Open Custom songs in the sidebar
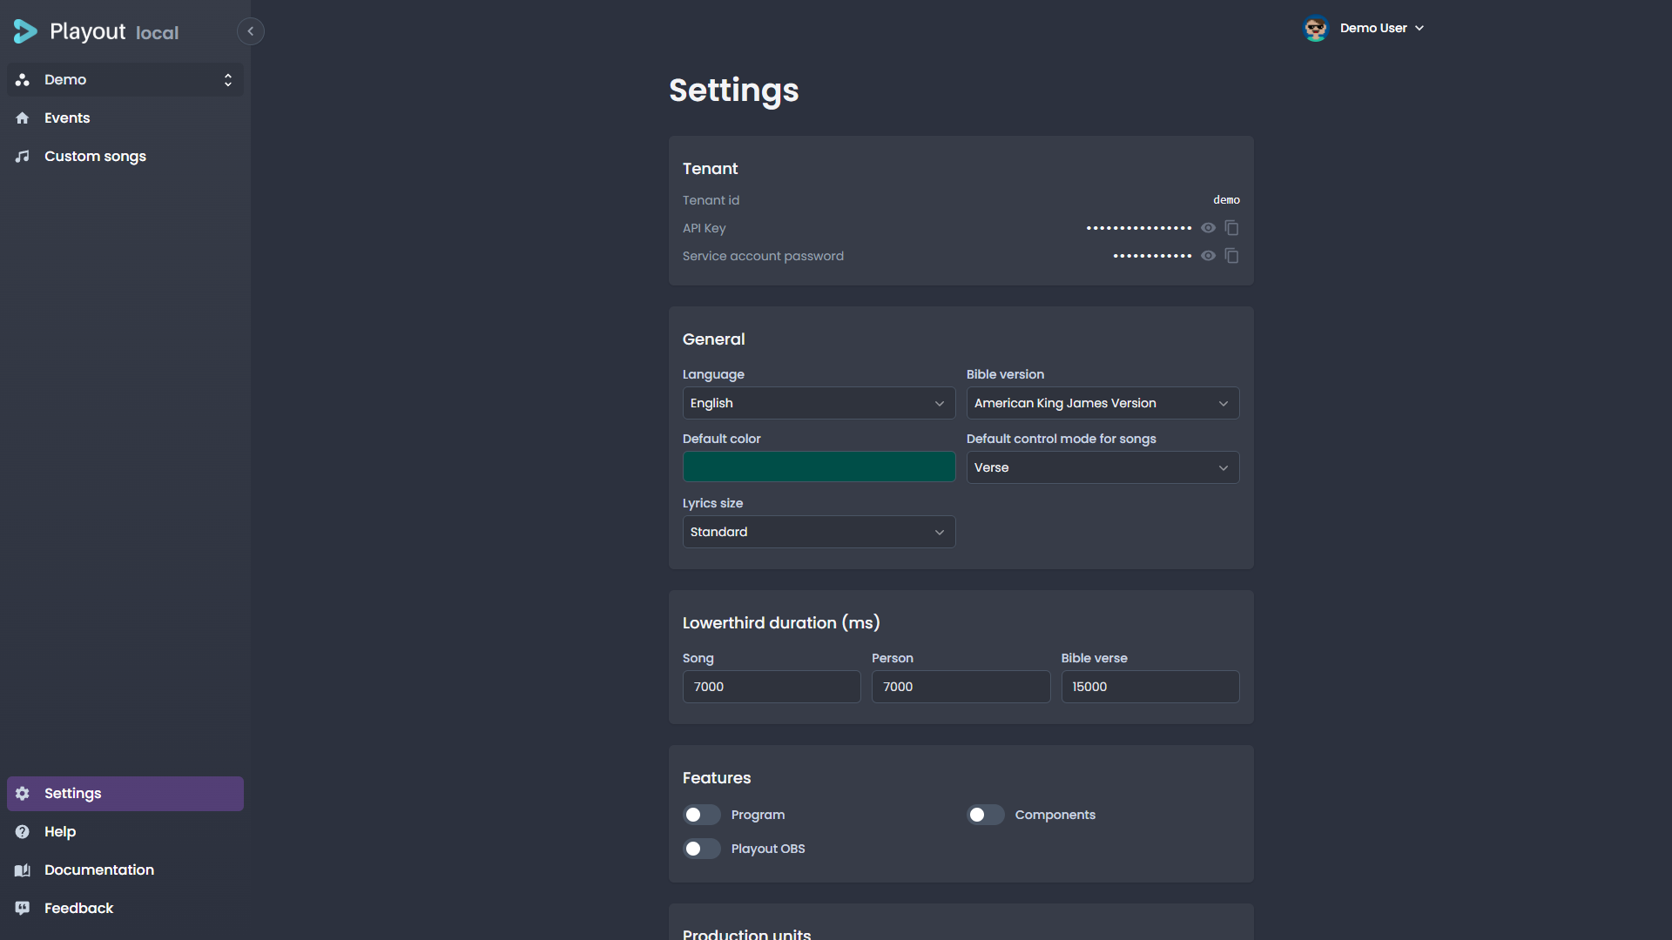This screenshot has height=940, width=1672. coord(125,156)
